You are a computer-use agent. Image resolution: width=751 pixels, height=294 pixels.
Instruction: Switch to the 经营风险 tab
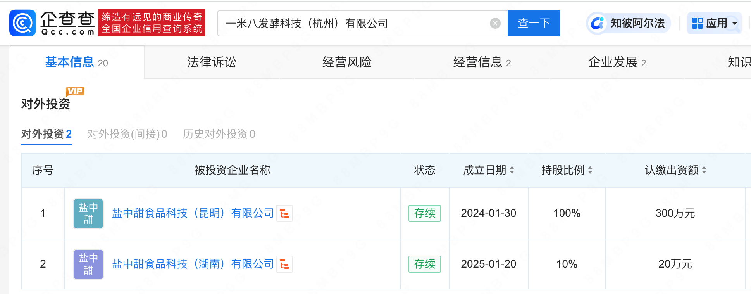pyautogui.click(x=347, y=62)
